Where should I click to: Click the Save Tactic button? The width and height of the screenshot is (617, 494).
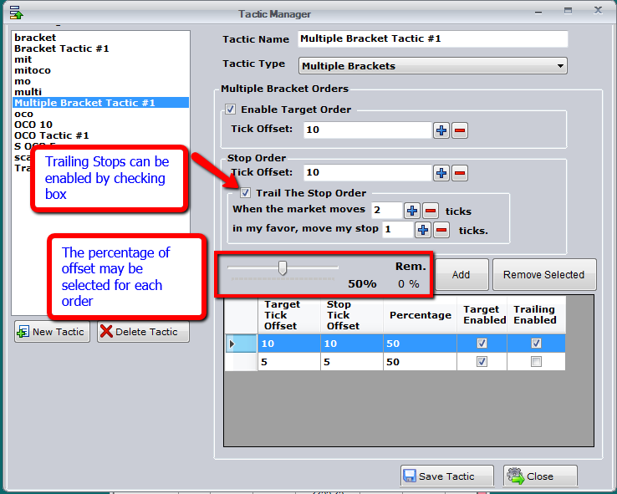446,476
